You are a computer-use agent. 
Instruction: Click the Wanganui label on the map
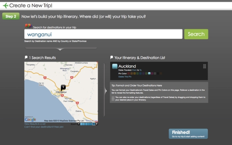tap(61, 92)
